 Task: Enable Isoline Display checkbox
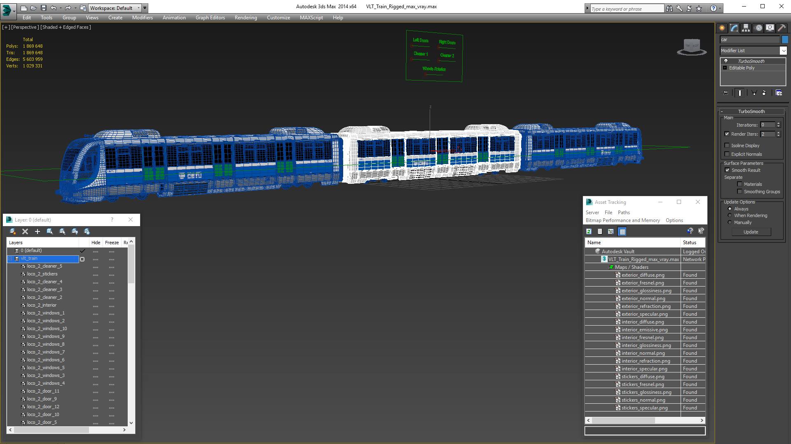[727, 146]
